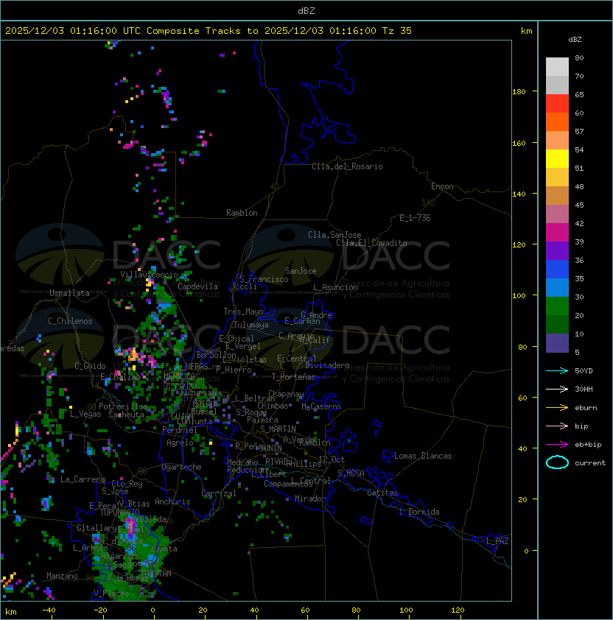
Task: Click the 'eburn' legend label
Action: click(586, 408)
